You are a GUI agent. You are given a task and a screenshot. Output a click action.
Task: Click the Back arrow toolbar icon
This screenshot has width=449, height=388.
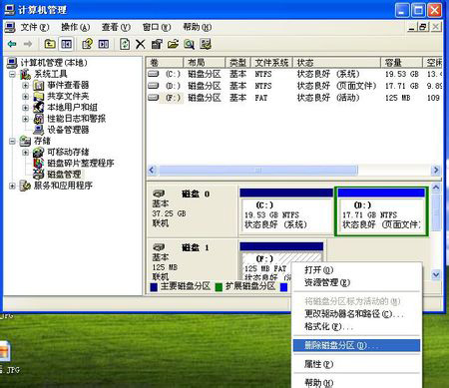coord(12,44)
